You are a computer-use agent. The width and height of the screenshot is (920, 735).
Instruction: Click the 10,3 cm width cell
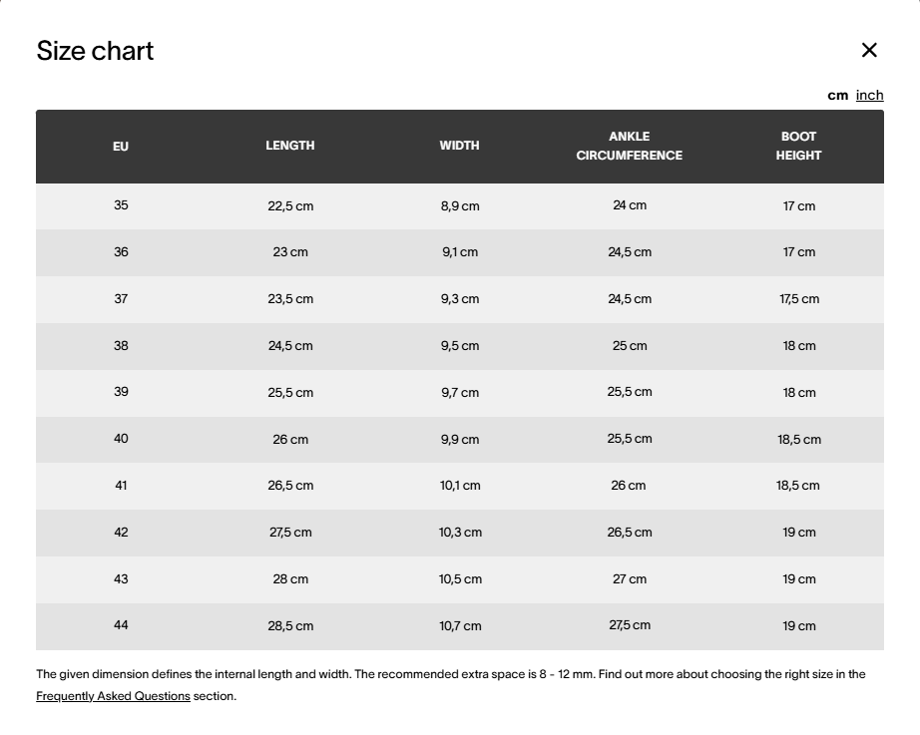pos(460,533)
